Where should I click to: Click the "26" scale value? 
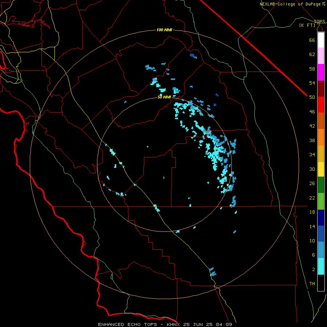[x=312, y=183]
